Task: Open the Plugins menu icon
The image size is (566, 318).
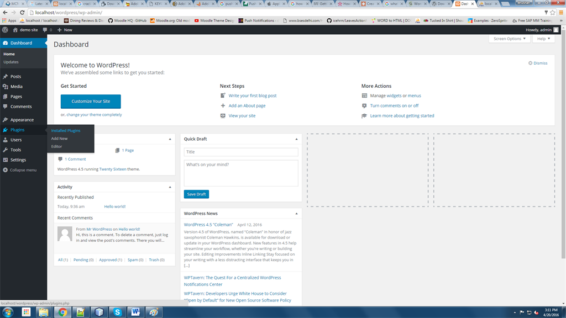Action: pos(5,130)
